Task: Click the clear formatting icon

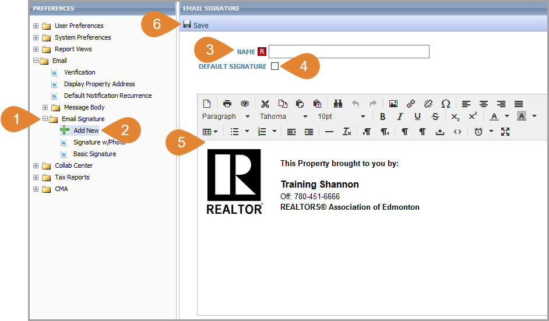Action: coord(347,132)
